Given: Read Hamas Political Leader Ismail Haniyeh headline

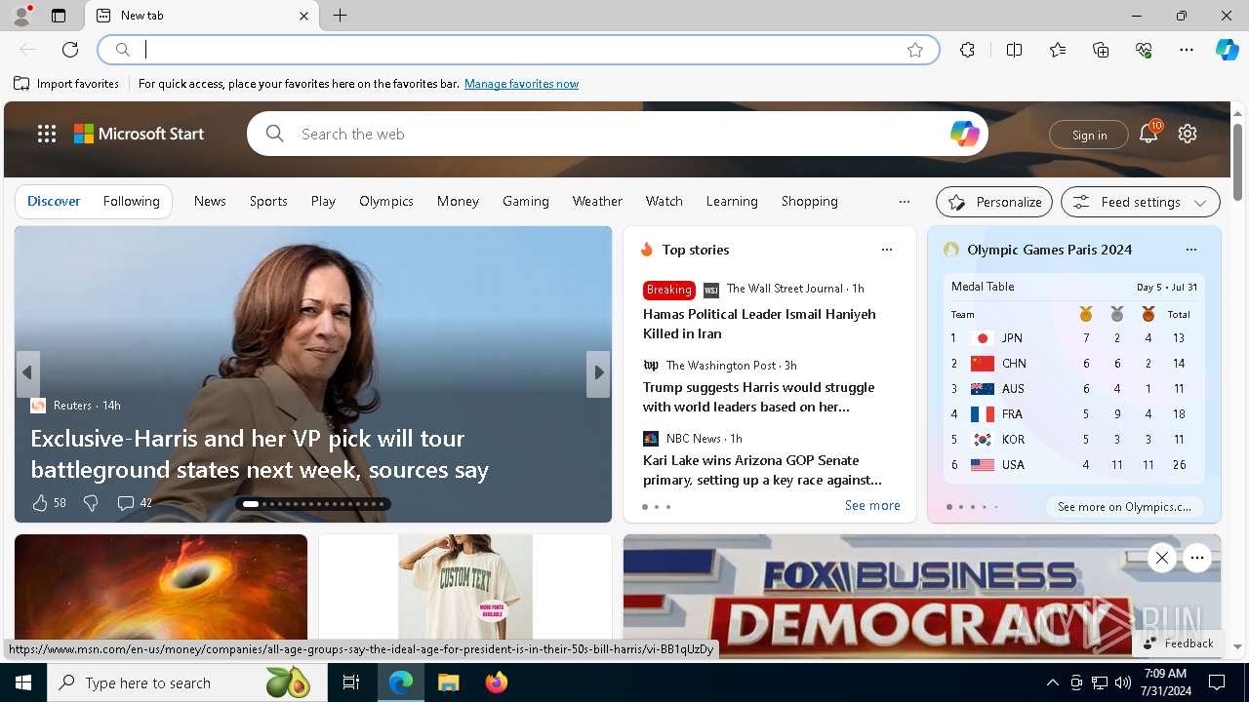Looking at the screenshot, I should click(x=759, y=324).
